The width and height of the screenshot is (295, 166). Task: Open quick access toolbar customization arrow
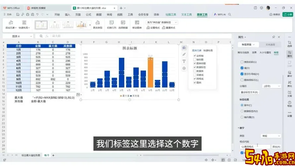(x=47, y=15)
